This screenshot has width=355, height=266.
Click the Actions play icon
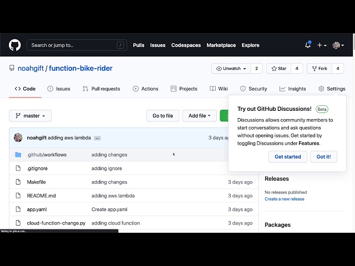click(x=135, y=89)
